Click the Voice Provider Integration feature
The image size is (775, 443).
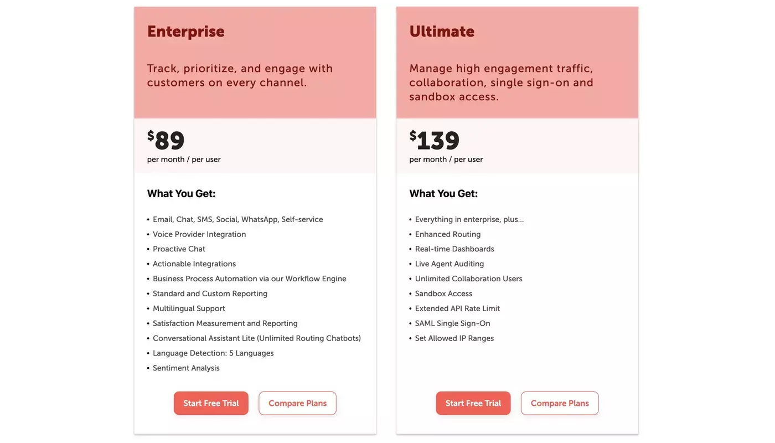point(199,234)
